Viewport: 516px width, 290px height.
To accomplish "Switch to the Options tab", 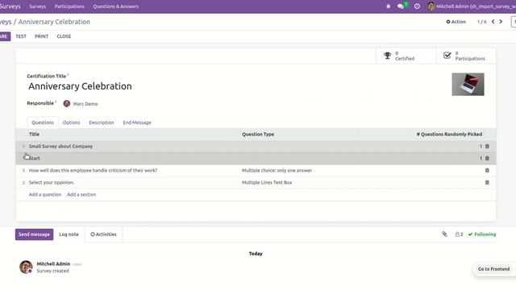I will click(71, 122).
